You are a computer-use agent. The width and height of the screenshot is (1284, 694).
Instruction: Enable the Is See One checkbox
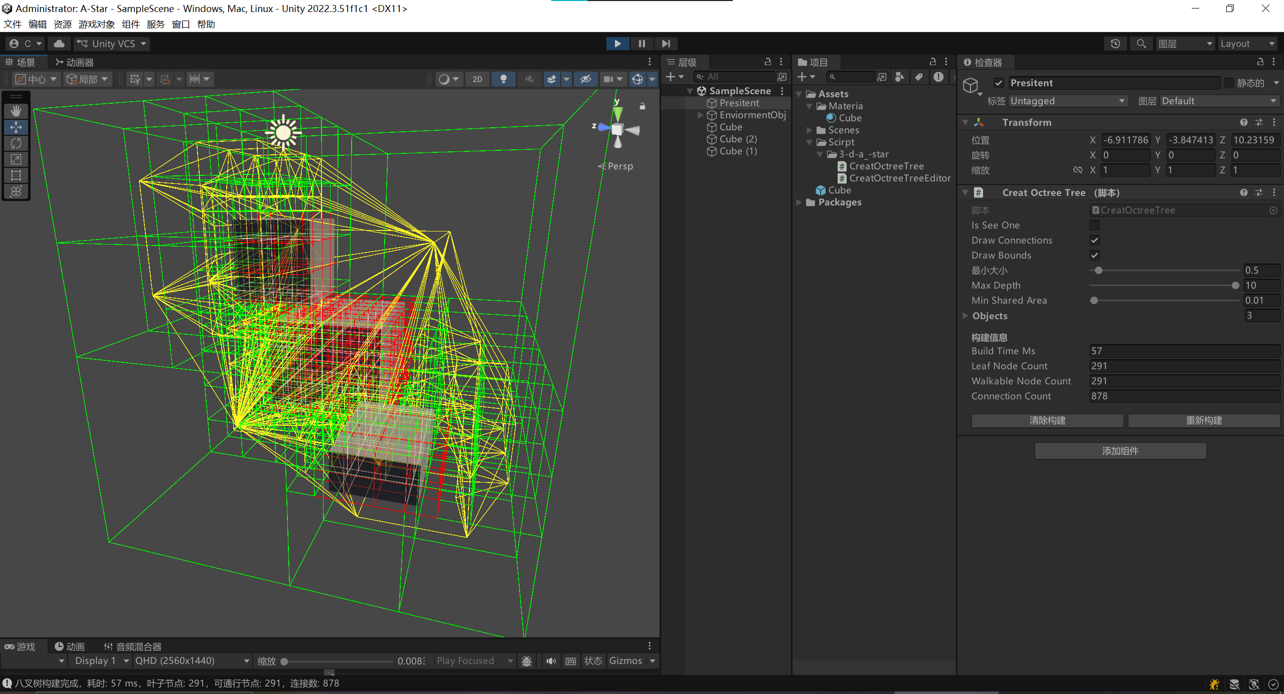pyautogui.click(x=1094, y=225)
